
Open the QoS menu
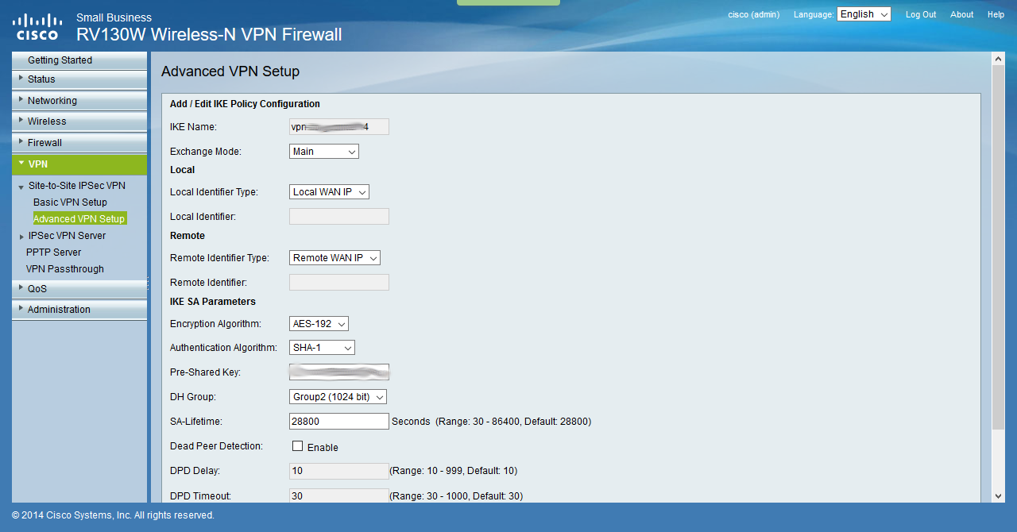79,289
